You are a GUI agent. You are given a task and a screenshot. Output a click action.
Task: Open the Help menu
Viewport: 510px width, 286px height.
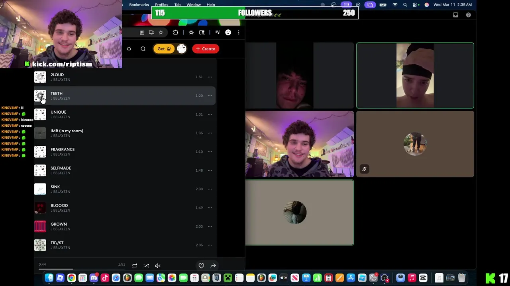point(211,5)
